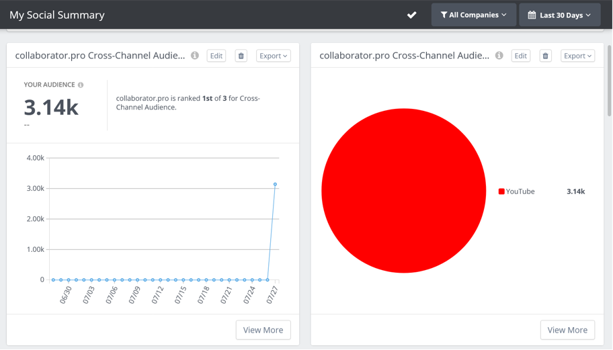Click View More under the line chart
The width and height of the screenshot is (613, 350).
[x=263, y=330]
